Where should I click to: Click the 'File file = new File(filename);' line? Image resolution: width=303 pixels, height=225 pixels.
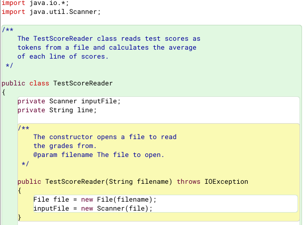coord(95,199)
